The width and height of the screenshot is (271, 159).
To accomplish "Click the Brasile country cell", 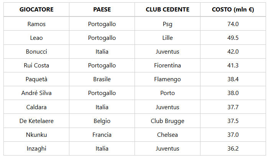I will coord(102,79).
